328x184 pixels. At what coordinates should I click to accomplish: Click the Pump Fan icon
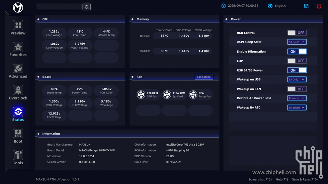click(x=193, y=95)
